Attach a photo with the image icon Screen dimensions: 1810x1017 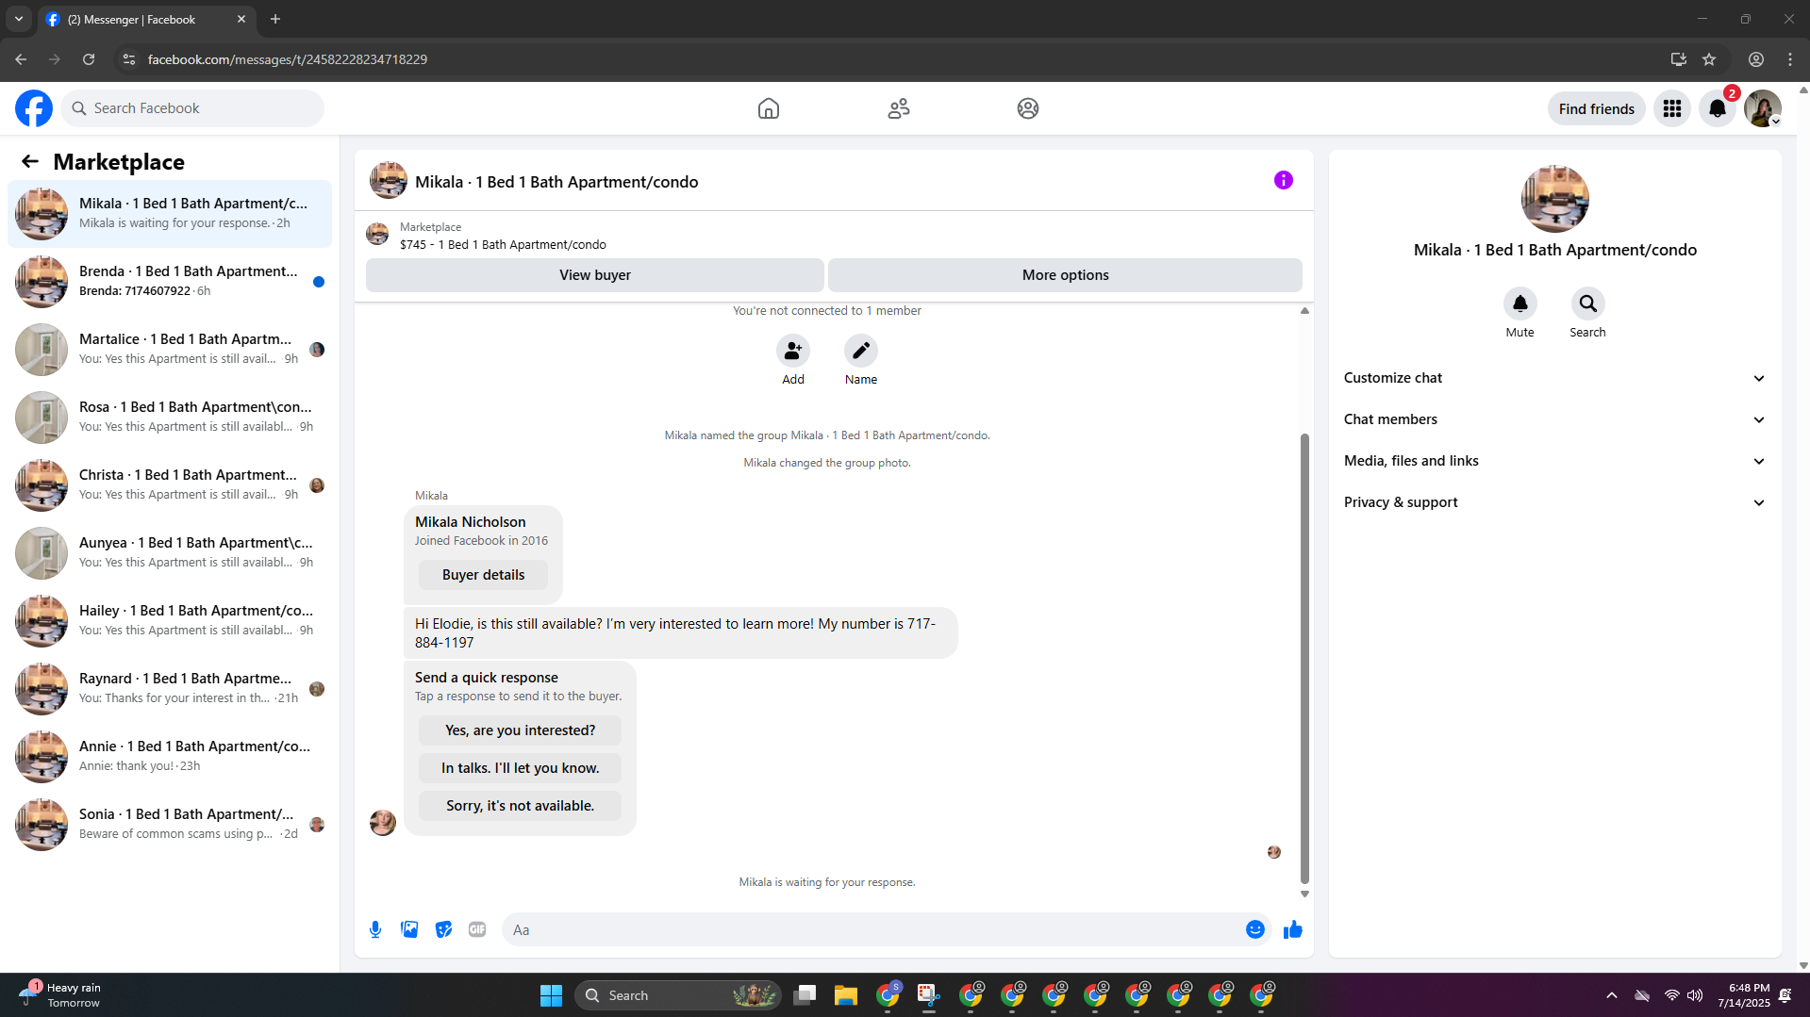tap(409, 929)
